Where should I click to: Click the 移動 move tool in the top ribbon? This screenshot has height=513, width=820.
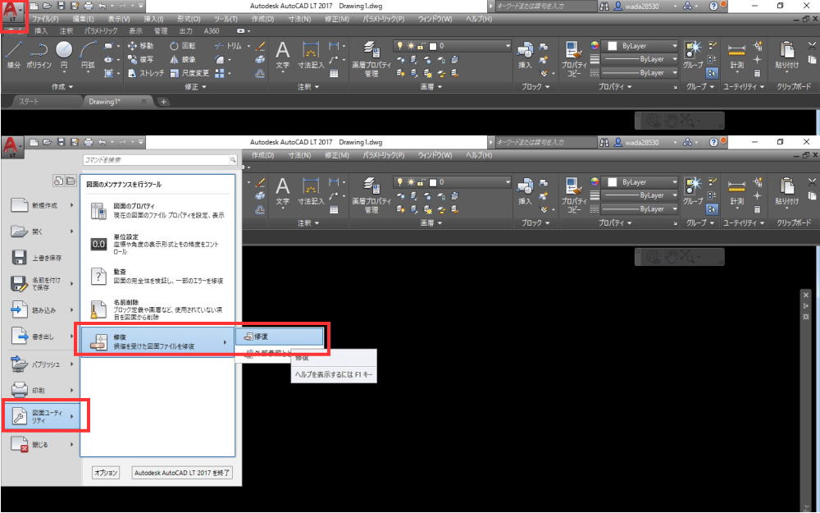(x=141, y=45)
